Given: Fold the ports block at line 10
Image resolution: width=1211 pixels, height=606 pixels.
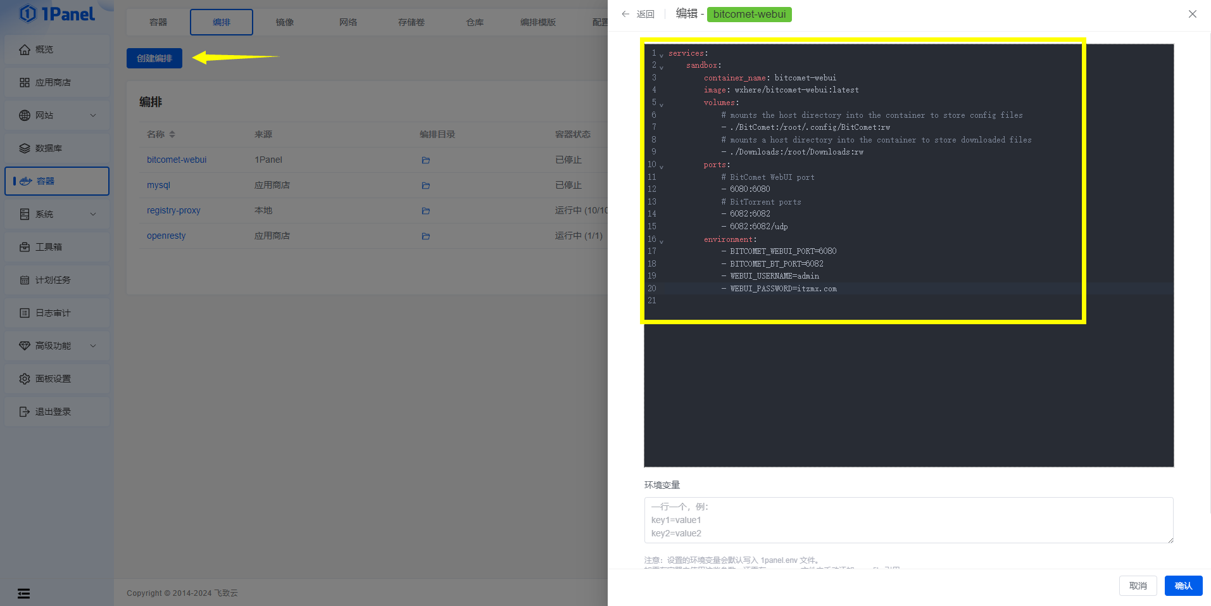Looking at the screenshot, I should coord(662,167).
